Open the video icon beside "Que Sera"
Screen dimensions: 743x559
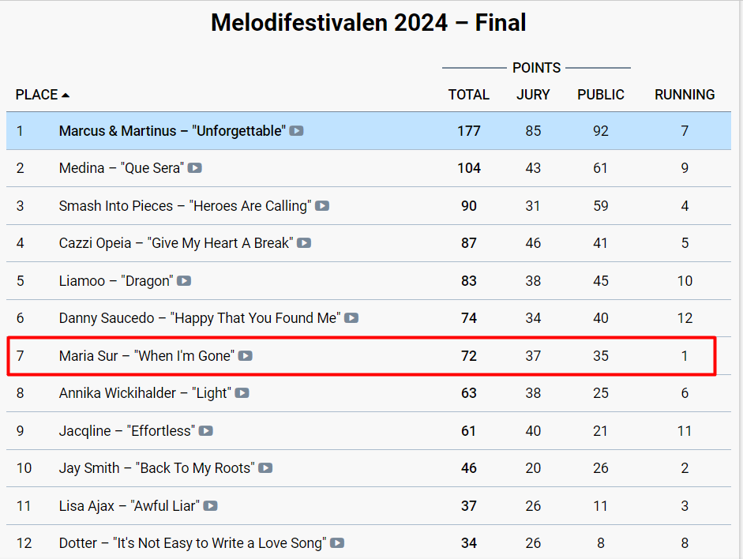pos(195,168)
